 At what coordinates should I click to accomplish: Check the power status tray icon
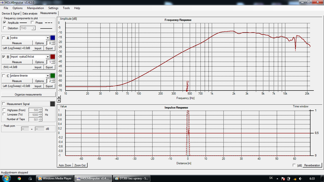pos(289,178)
